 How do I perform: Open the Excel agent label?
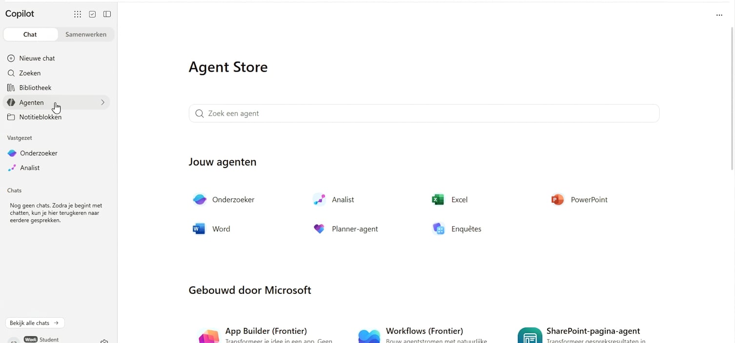pos(460,200)
